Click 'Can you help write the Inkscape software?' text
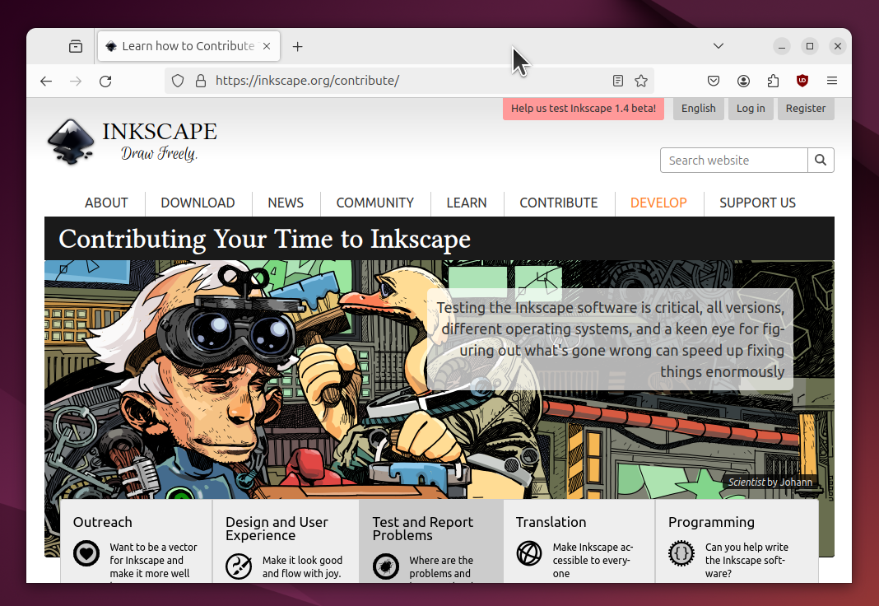Screen dimensions: 879x606 (x=746, y=560)
